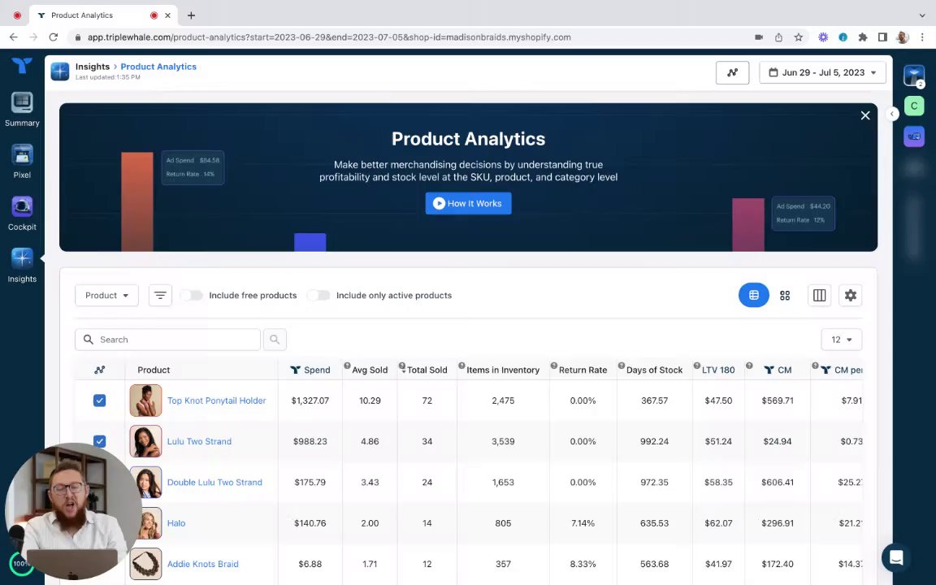Screen dimensions: 936x585
Task: Sort by the Days of Stock column header
Action: tap(654, 370)
